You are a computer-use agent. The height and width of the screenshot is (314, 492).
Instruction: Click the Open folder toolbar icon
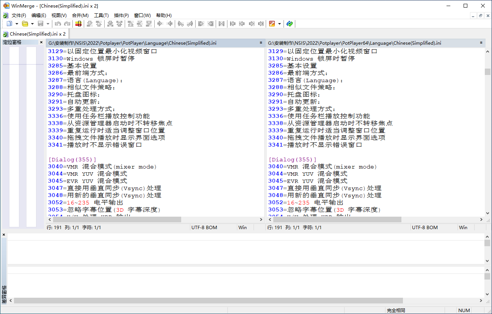pyautogui.click(x=25, y=24)
